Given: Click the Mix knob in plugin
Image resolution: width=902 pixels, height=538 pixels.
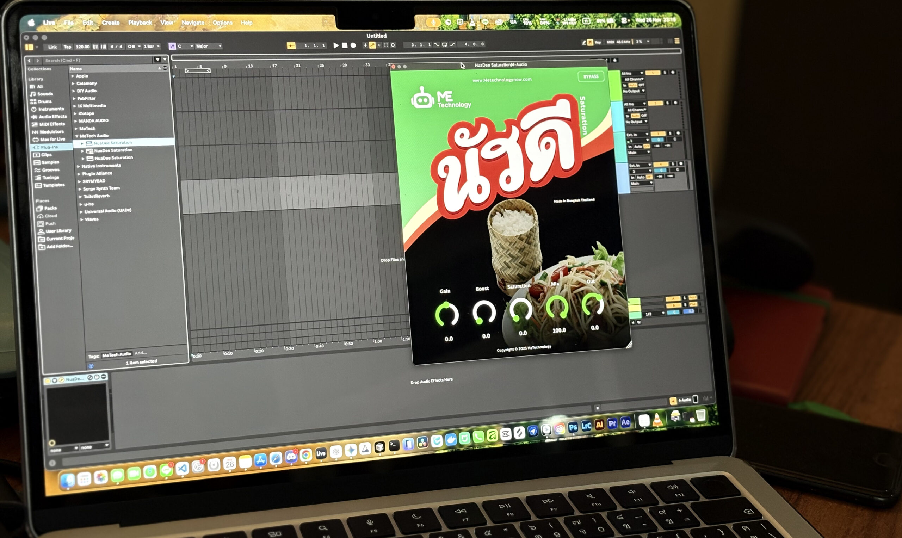Looking at the screenshot, I should [x=557, y=307].
